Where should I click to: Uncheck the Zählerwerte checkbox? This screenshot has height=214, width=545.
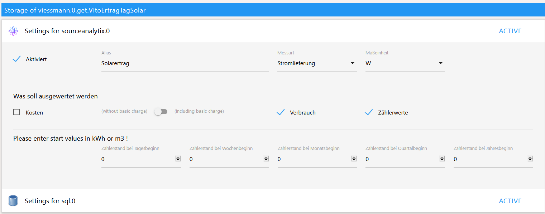(369, 112)
